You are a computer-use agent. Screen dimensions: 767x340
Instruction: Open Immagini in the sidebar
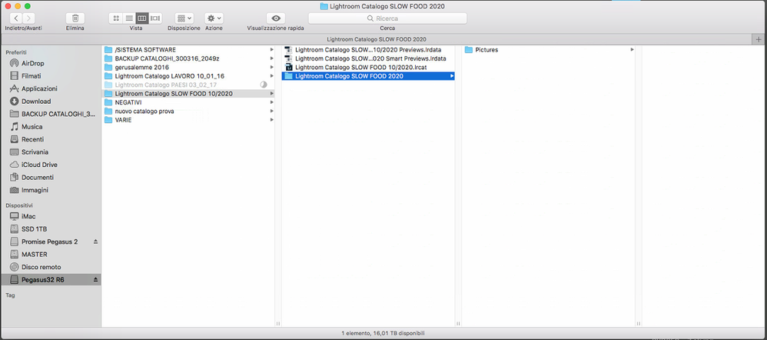point(51,190)
